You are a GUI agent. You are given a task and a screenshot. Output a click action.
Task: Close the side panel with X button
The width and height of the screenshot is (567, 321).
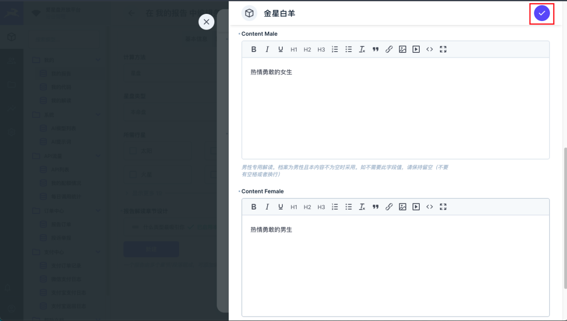coord(206,21)
